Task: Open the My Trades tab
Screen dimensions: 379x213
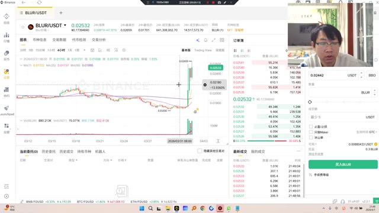Action: point(258,151)
